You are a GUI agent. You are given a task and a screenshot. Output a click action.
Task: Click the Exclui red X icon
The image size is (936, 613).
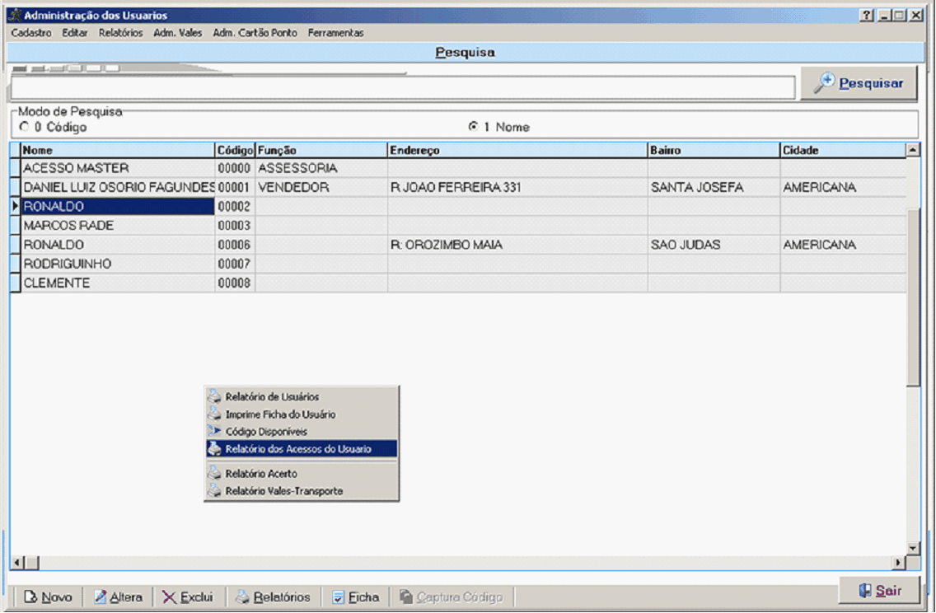pos(169,597)
